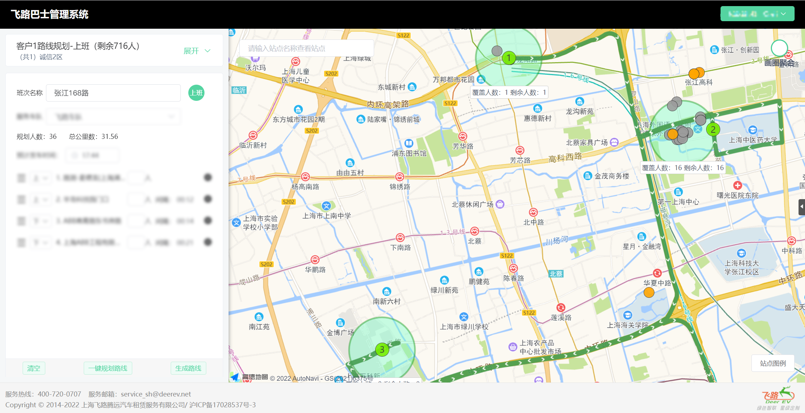Click 北蔡家具广场 shopping icon
805x413 pixels.
[x=615, y=142]
